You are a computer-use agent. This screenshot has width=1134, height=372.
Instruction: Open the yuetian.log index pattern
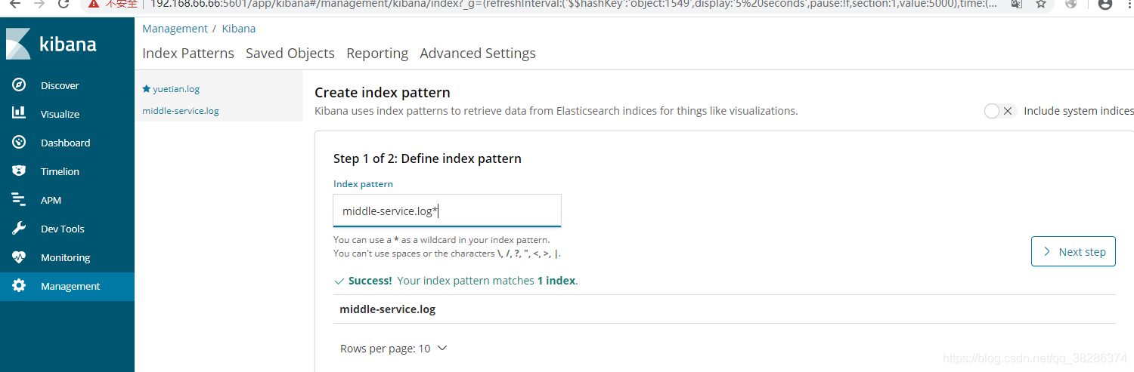tap(176, 89)
